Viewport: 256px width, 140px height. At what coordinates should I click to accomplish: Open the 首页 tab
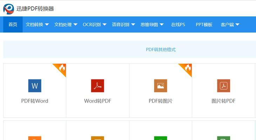click(13, 24)
